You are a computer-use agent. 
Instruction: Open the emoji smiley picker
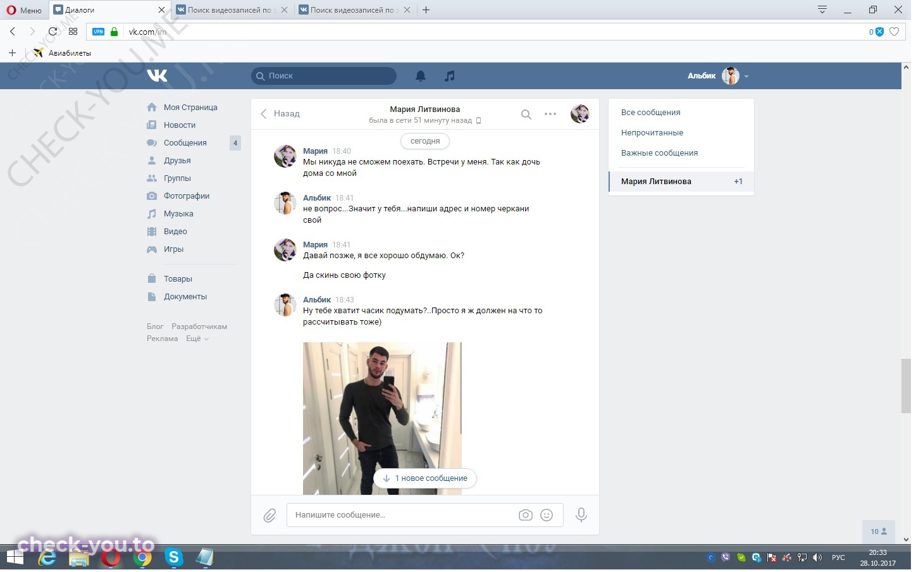(x=547, y=515)
